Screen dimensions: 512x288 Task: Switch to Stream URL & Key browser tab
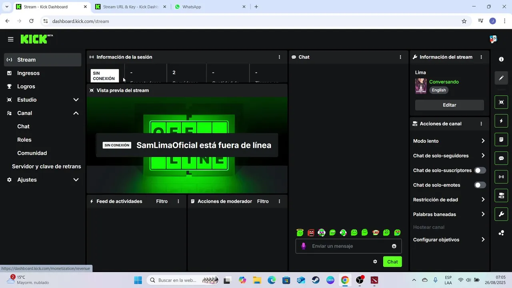(x=131, y=7)
